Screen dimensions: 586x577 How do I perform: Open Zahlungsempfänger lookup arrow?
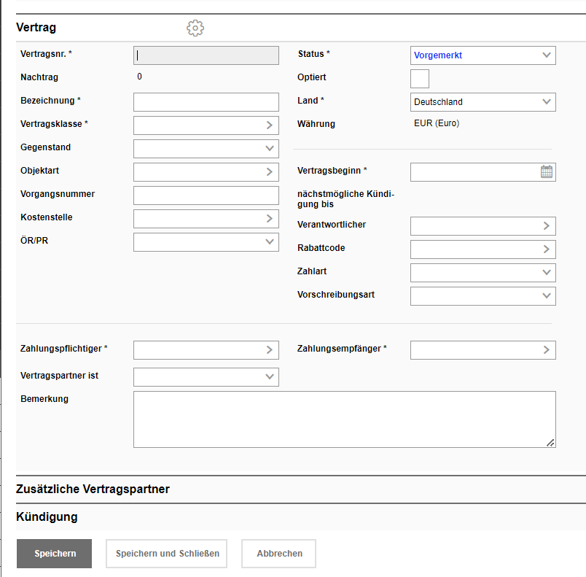coord(546,350)
